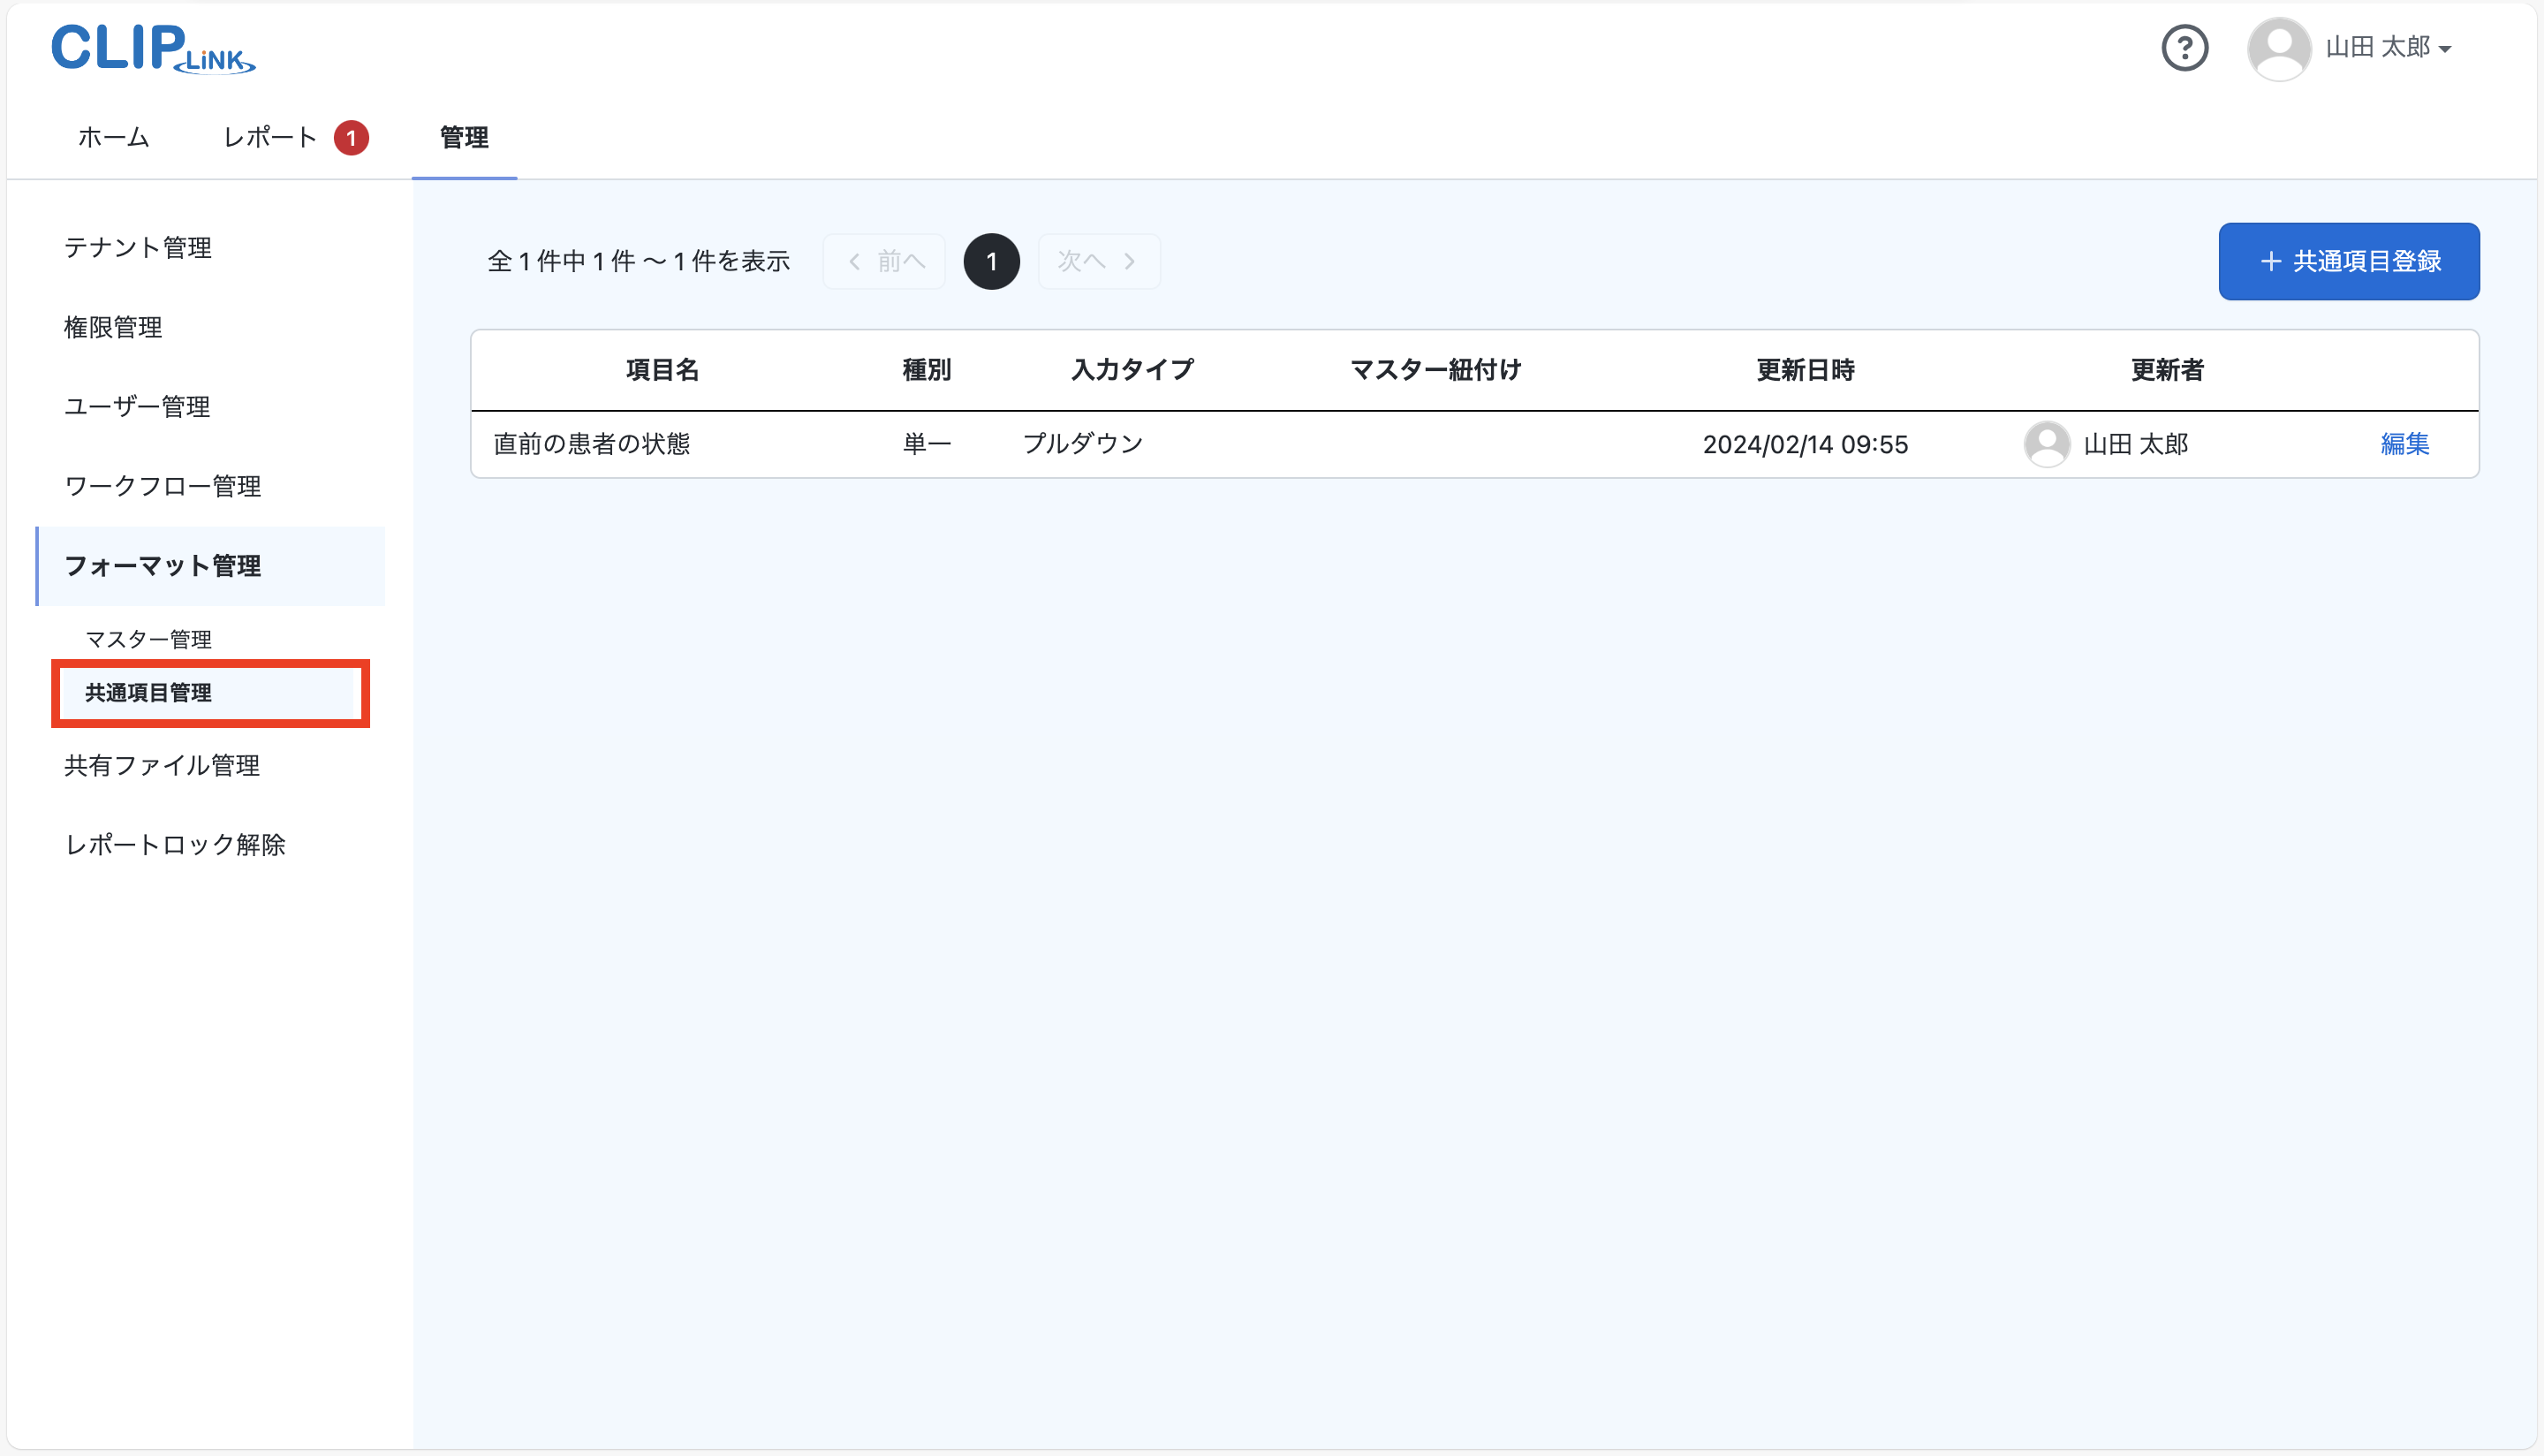
Task: Click the 編集 link for 直前の患者の状態
Action: [2405, 444]
